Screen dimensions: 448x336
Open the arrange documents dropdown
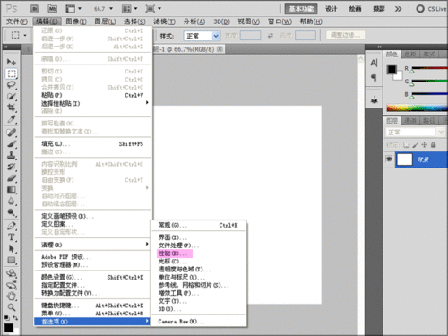(x=130, y=9)
